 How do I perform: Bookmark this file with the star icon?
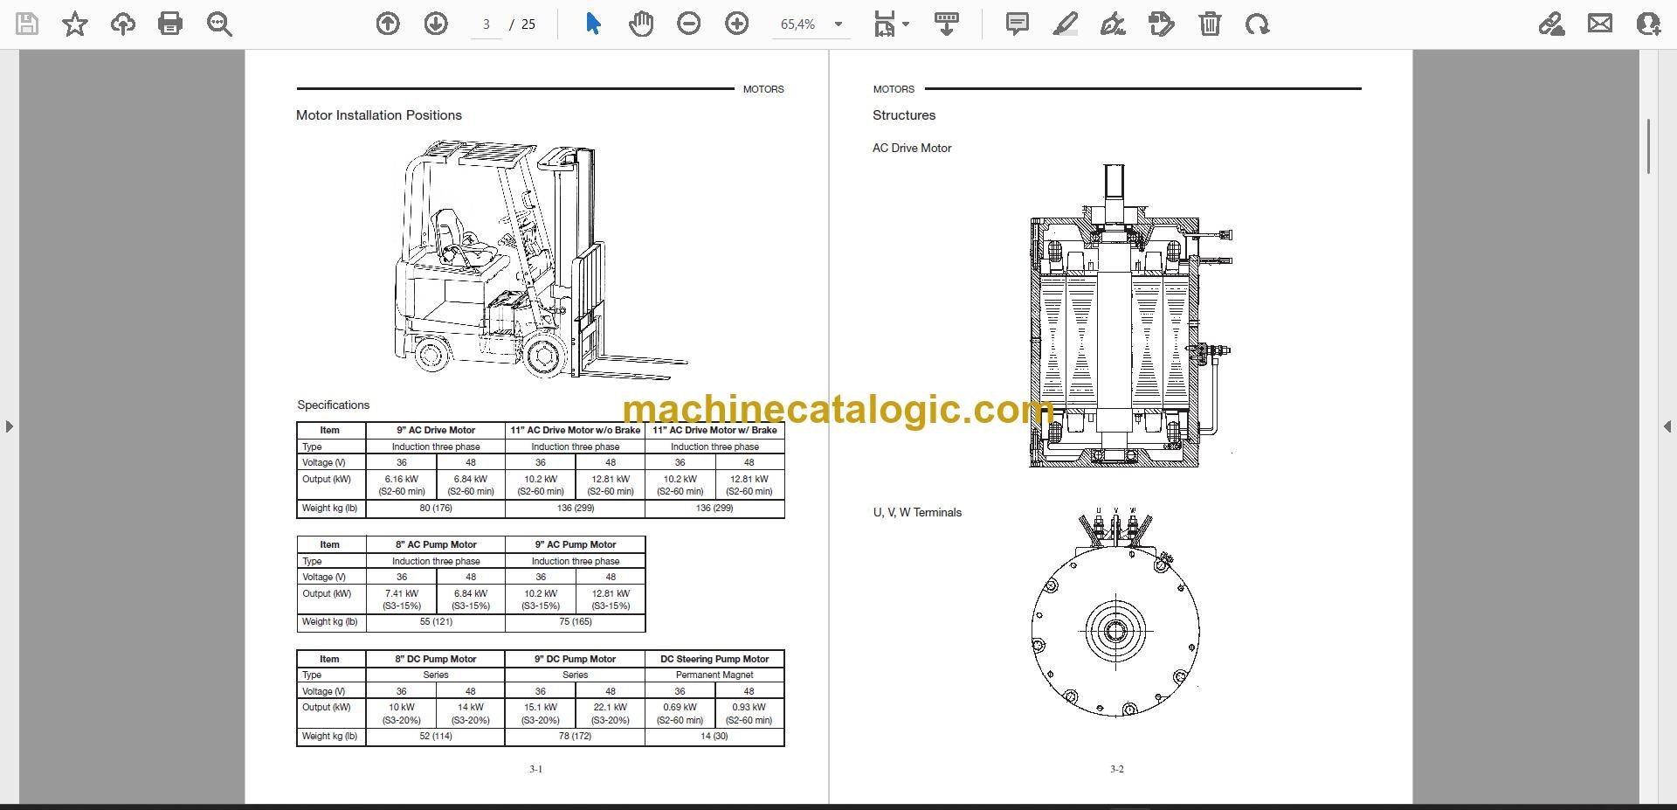(x=75, y=24)
